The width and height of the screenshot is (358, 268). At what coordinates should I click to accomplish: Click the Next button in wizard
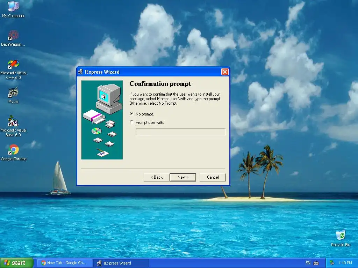pyautogui.click(x=182, y=177)
